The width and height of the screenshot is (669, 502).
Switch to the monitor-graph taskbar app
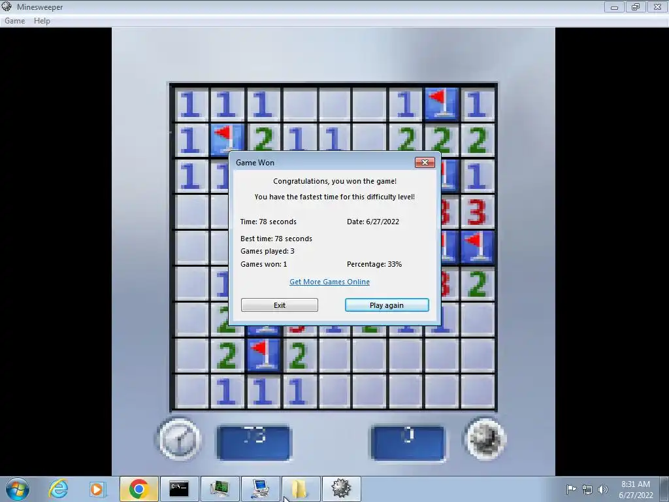click(x=220, y=489)
